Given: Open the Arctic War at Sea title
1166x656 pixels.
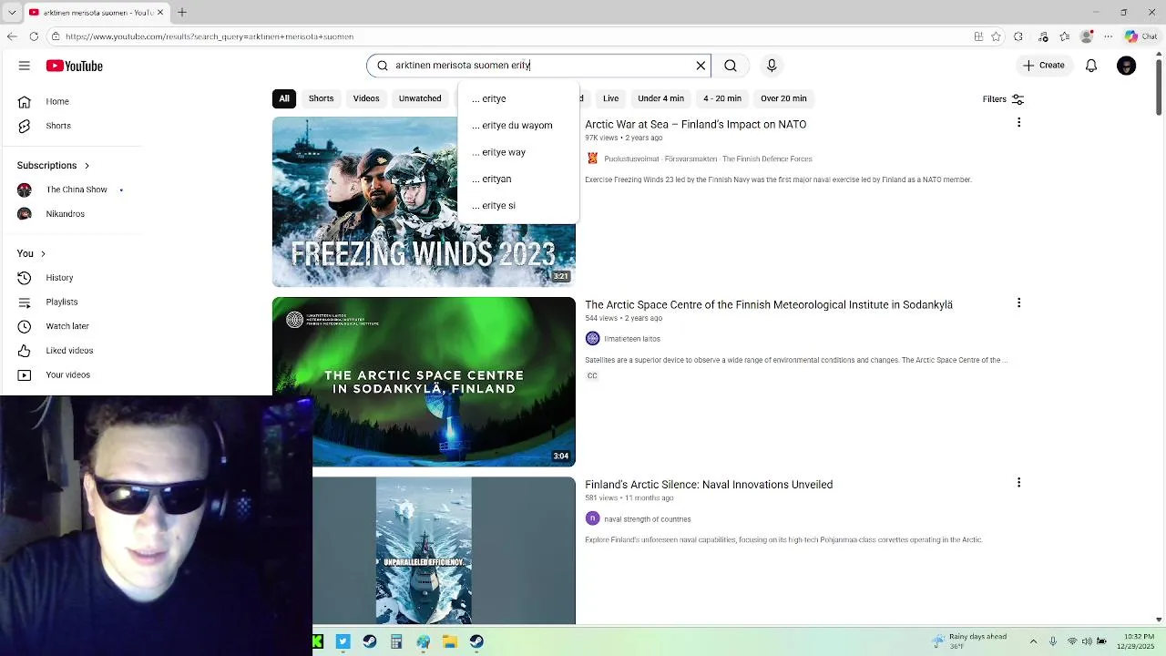Looking at the screenshot, I should click(x=695, y=124).
